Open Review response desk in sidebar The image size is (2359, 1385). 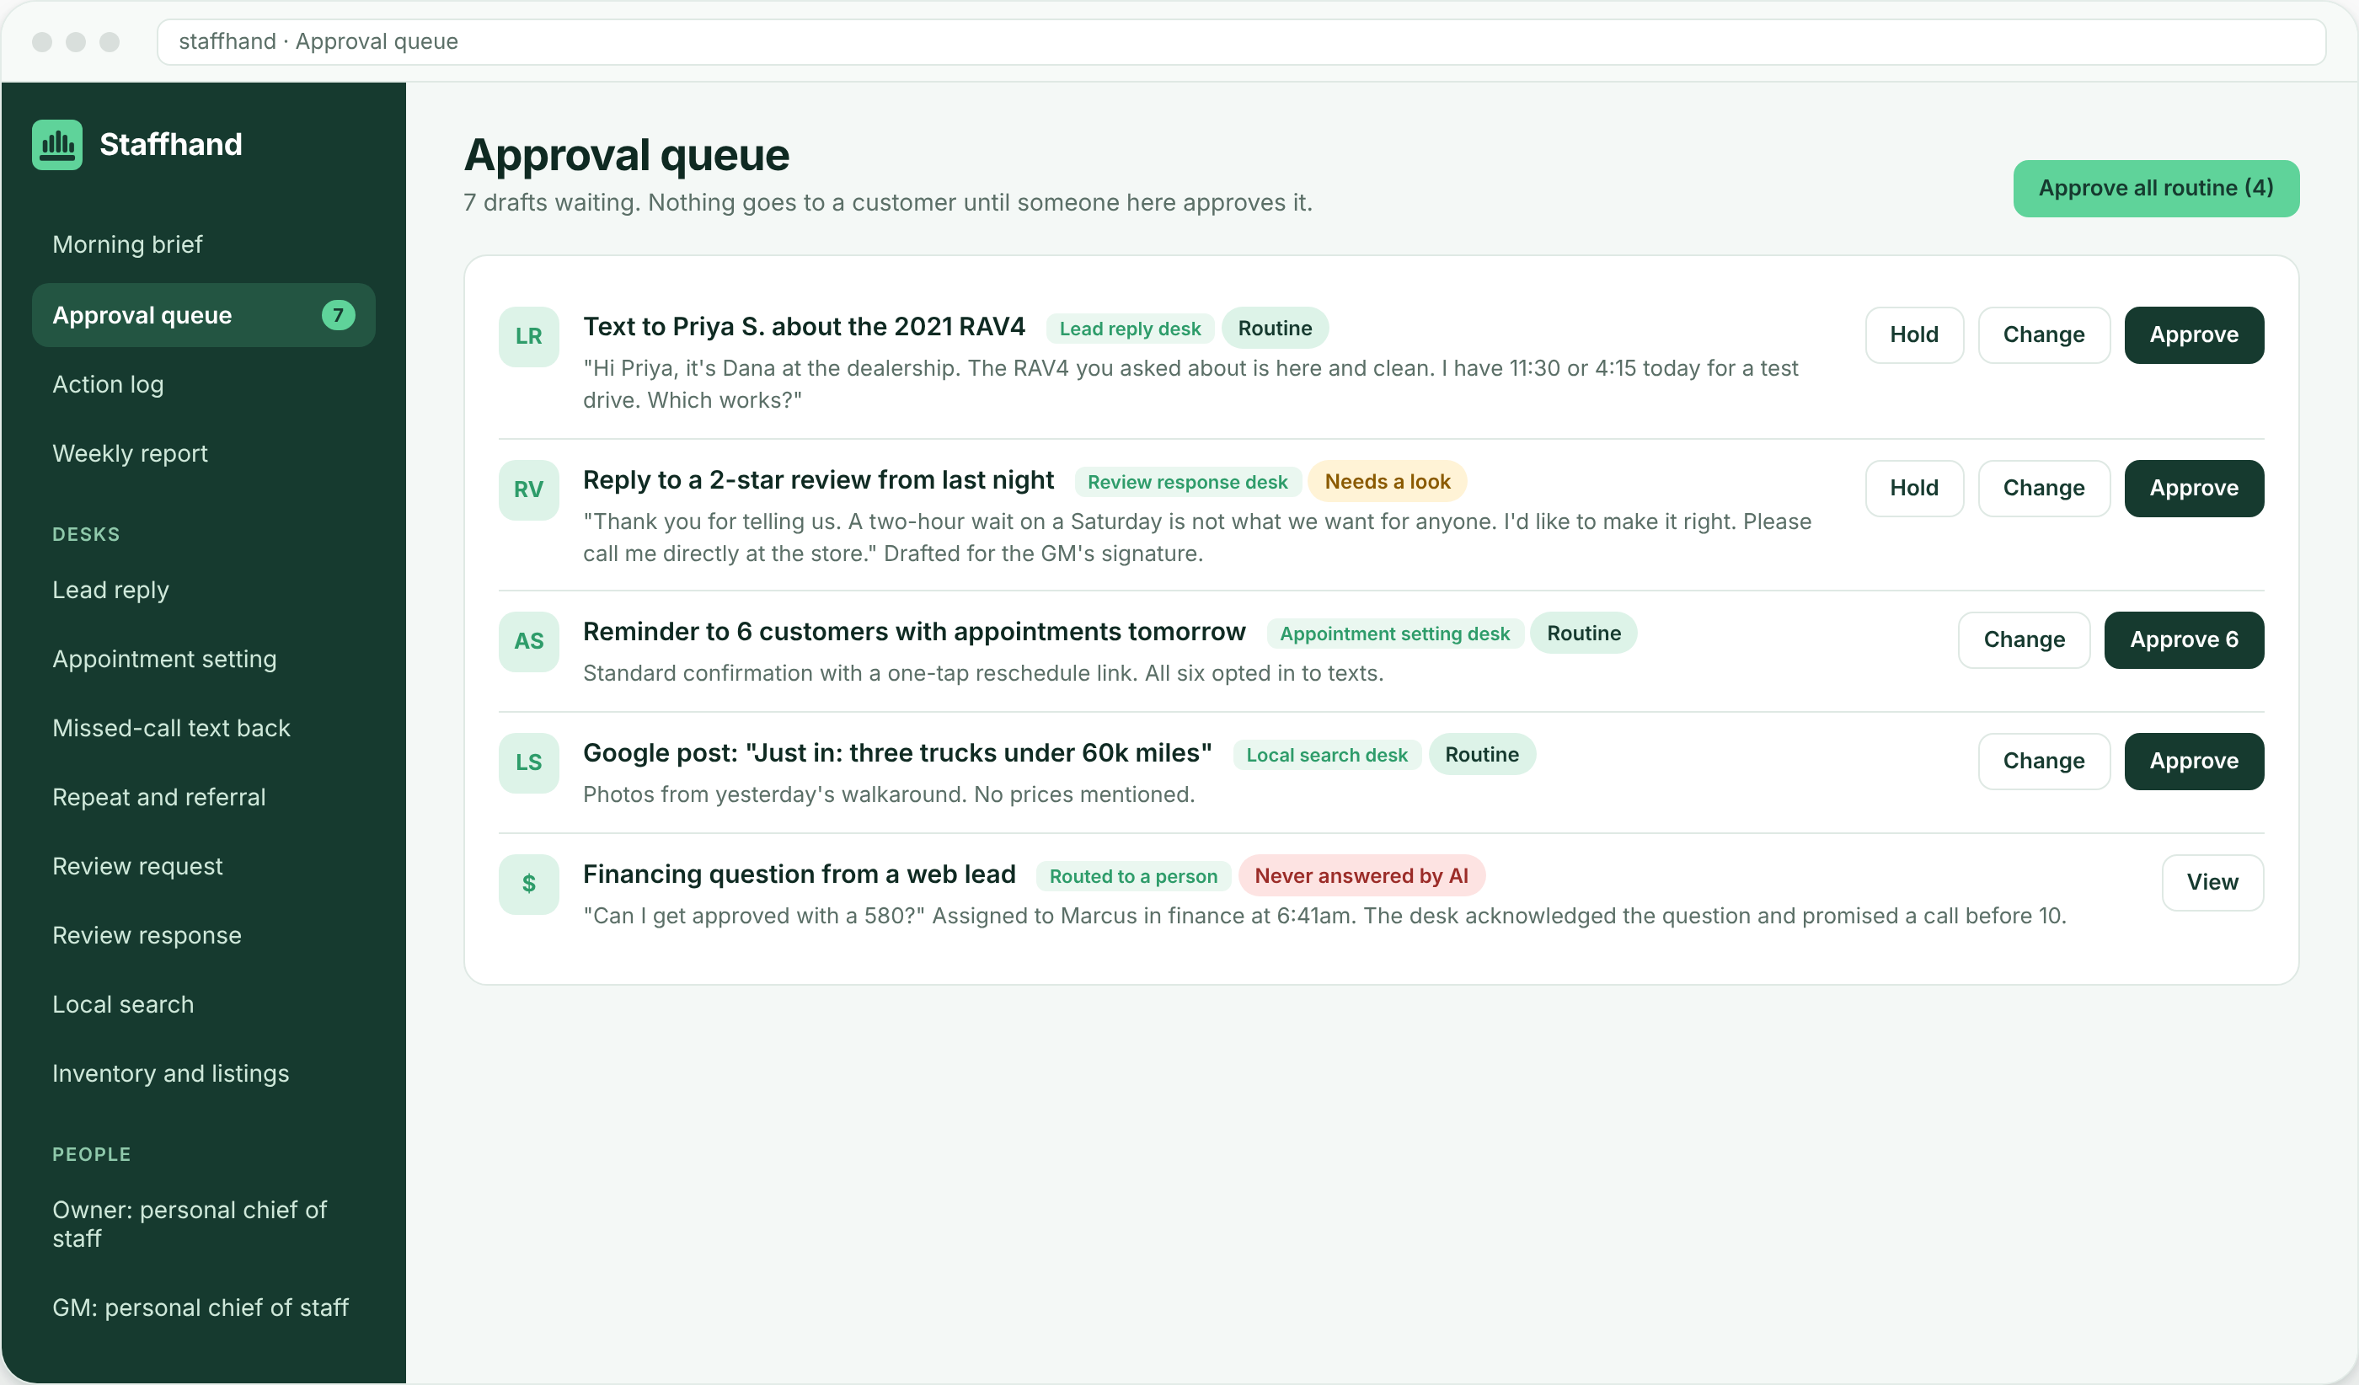(x=203, y=936)
